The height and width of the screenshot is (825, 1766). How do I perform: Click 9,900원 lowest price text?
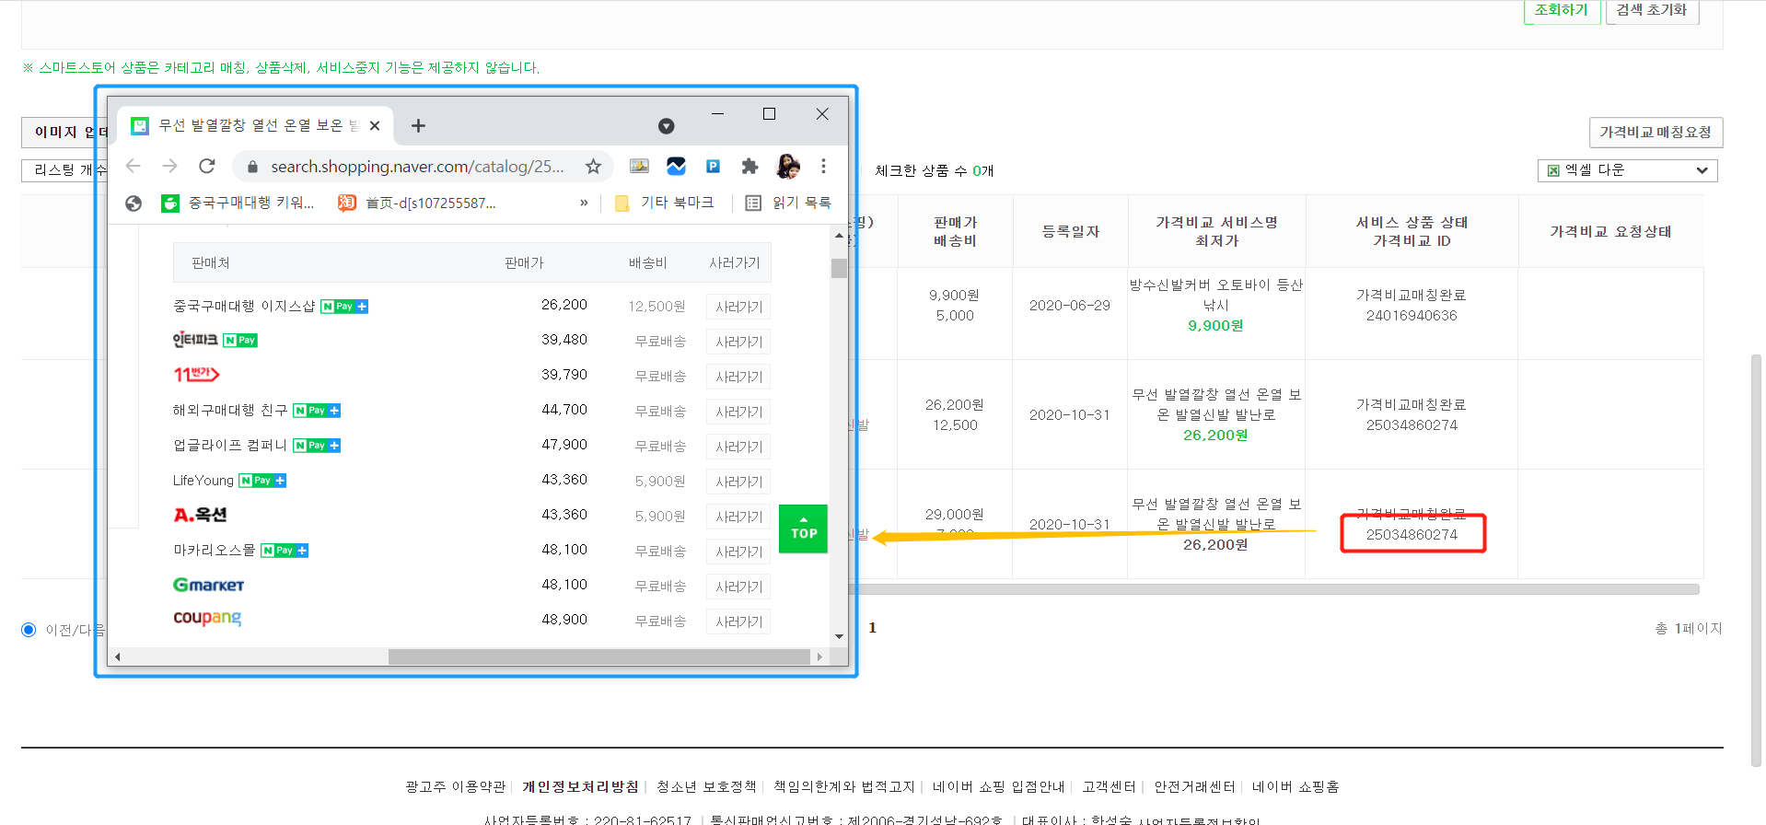tap(1215, 326)
